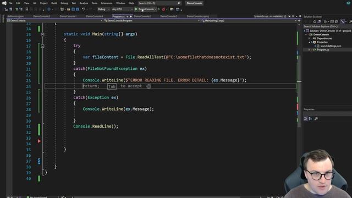Image resolution: width=352 pixels, height=198 pixels.
Task: Click the pending changes filter icon in Solution Explorer
Action: click(x=325, y=21)
